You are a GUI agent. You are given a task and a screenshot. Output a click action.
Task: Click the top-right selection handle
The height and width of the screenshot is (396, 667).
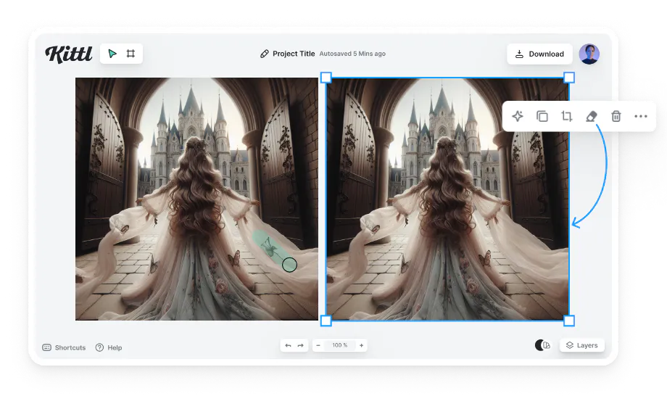[x=569, y=78]
